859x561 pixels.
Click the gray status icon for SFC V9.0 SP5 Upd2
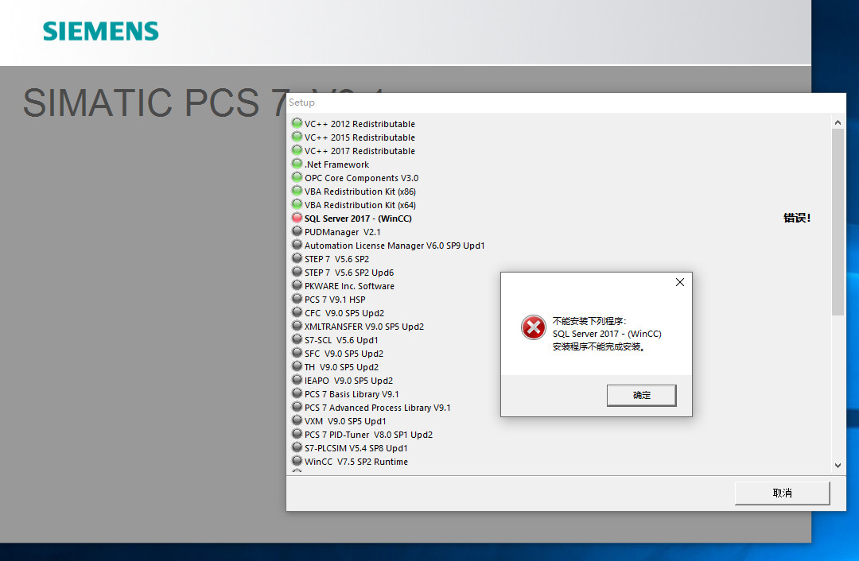point(297,353)
